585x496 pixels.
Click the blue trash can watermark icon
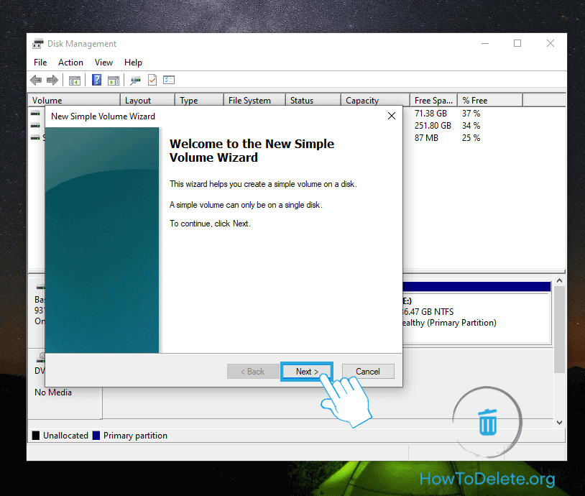click(487, 421)
